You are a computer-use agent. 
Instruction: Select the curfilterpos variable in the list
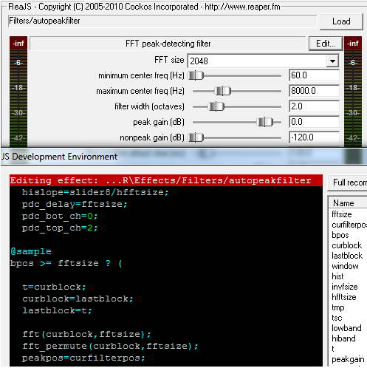pyautogui.click(x=349, y=225)
